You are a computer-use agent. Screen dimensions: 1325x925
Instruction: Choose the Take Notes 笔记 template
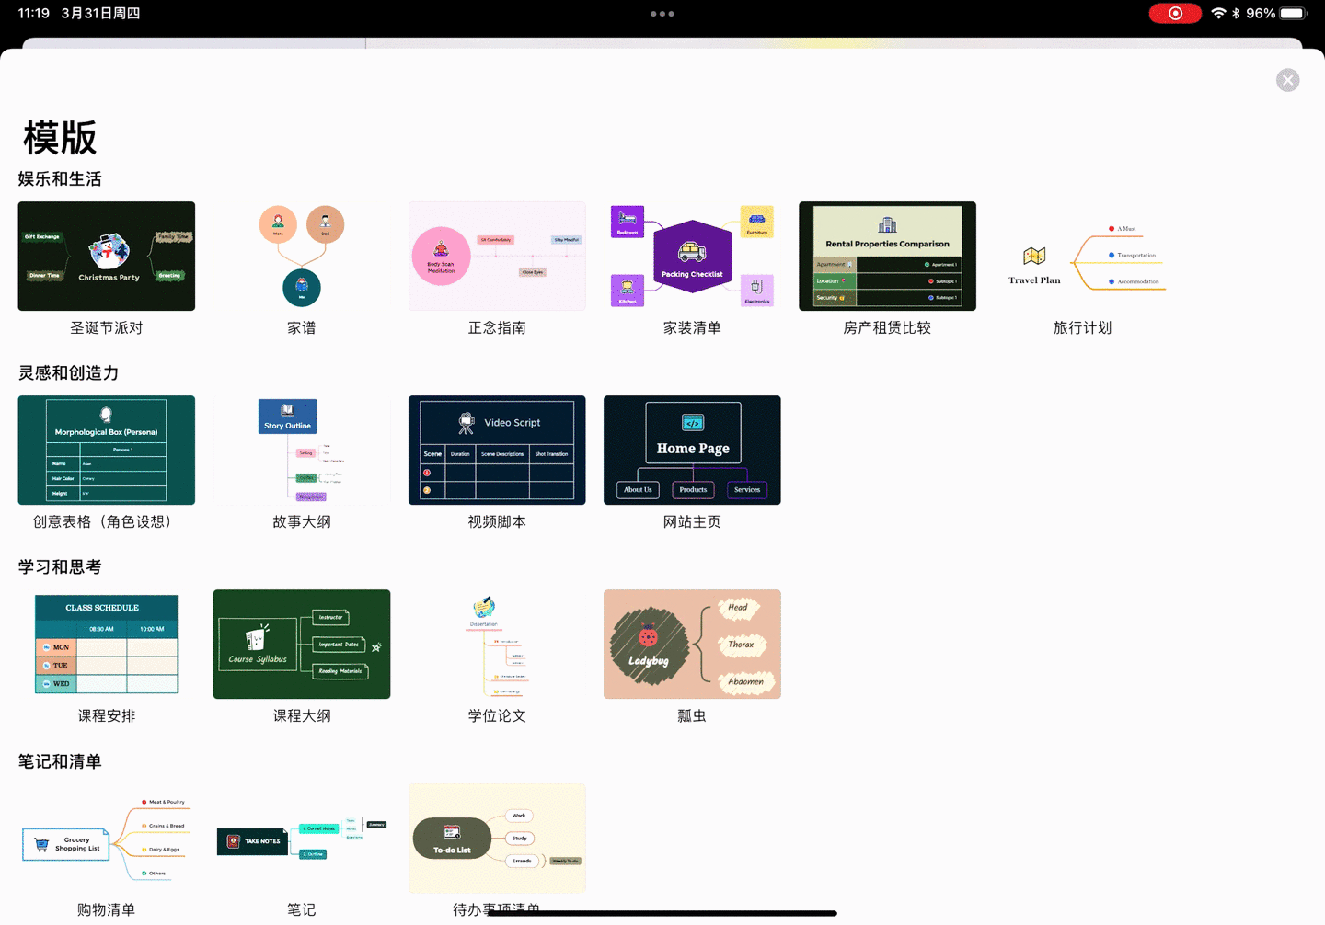[x=302, y=838]
